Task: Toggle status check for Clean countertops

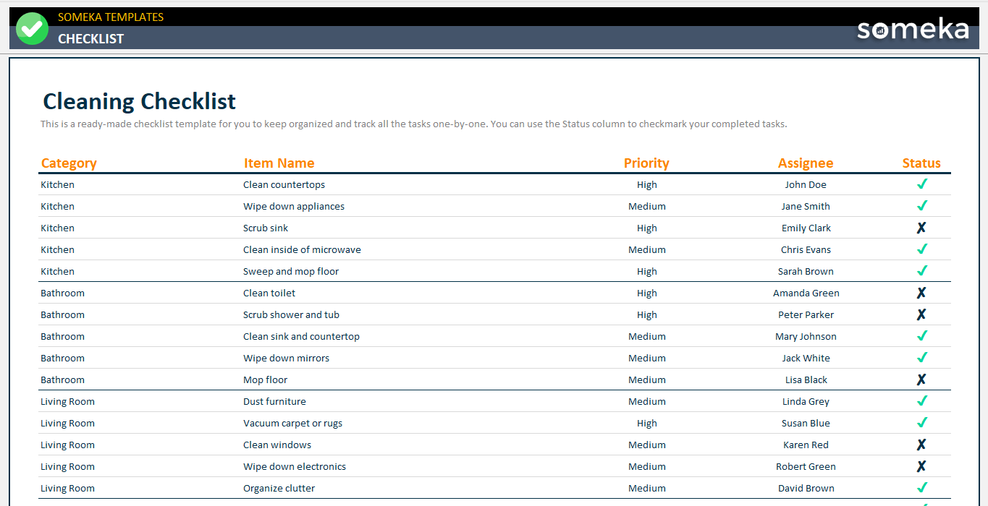Action: pyautogui.click(x=921, y=184)
